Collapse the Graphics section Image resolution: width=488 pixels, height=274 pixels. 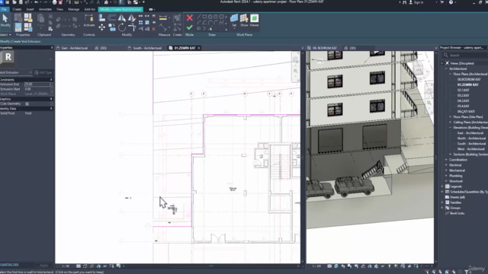[x=51, y=99]
